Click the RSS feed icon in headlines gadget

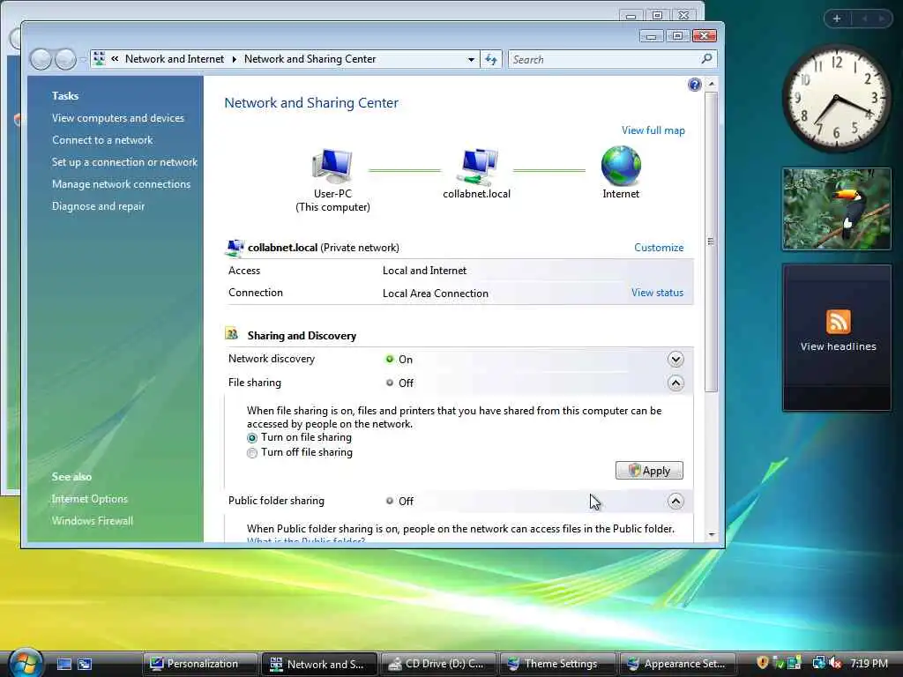(838, 321)
